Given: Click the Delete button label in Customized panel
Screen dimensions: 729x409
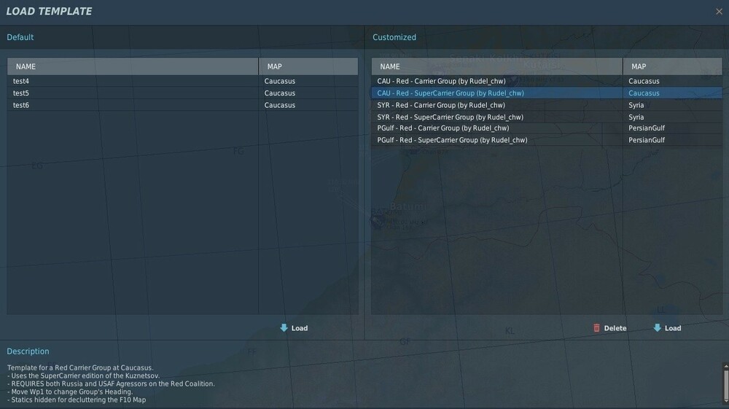Looking at the screenshot, I should click(615, 328).
